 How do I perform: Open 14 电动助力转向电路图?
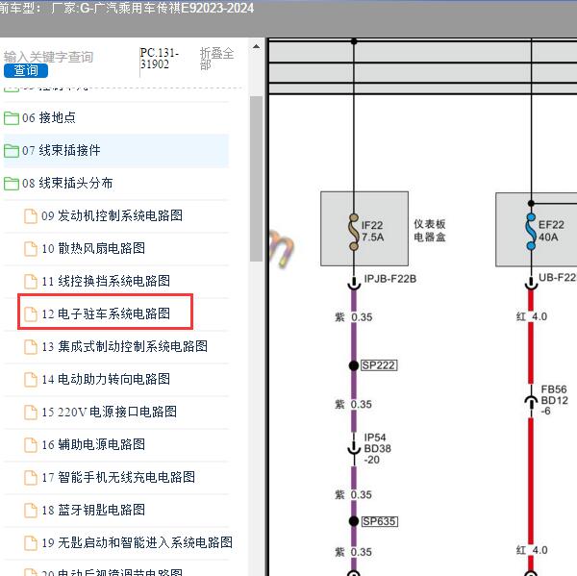tap(106, 379)
